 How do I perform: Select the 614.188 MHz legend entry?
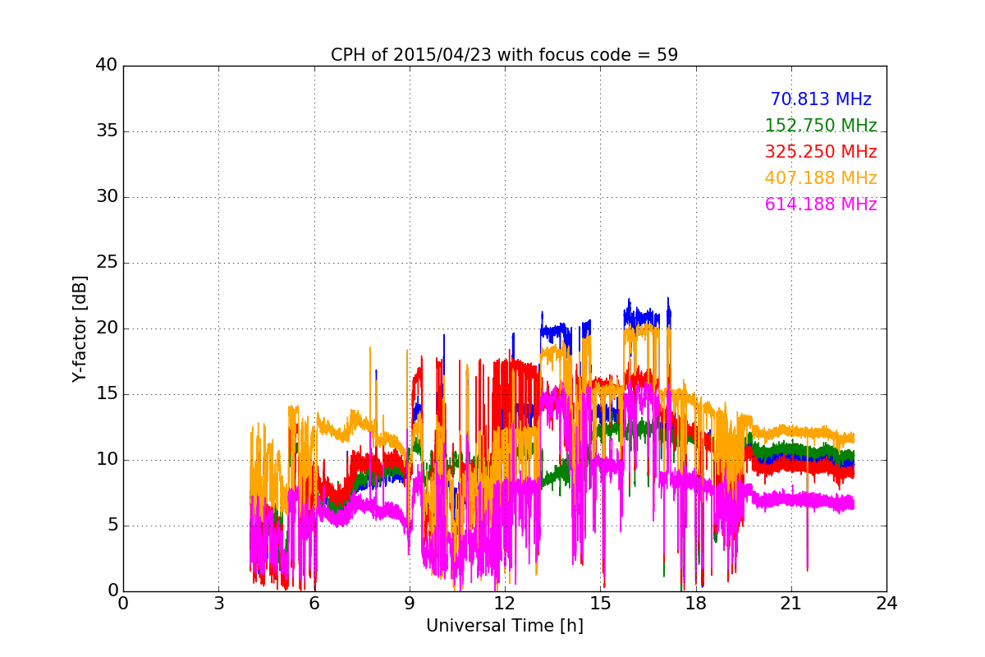[821, 204]
